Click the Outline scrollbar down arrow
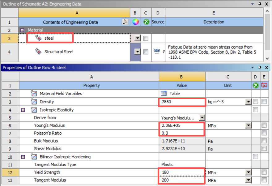This screenshot has width=272, height=186. click(267, 59)
